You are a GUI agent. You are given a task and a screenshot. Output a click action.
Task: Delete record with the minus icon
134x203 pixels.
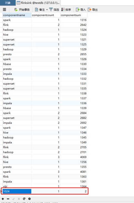[8, 199]
